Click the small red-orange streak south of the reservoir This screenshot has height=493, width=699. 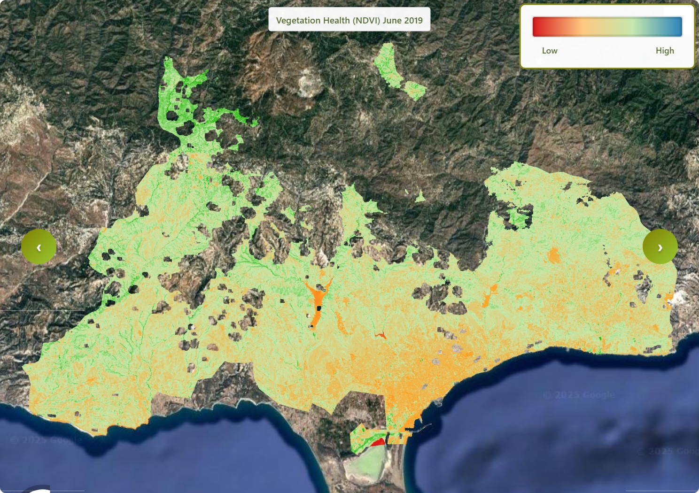click(381, 335)
